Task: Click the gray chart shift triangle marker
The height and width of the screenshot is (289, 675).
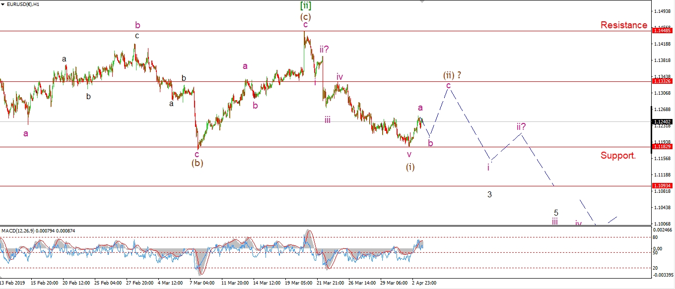Action: tap(422, 2)
